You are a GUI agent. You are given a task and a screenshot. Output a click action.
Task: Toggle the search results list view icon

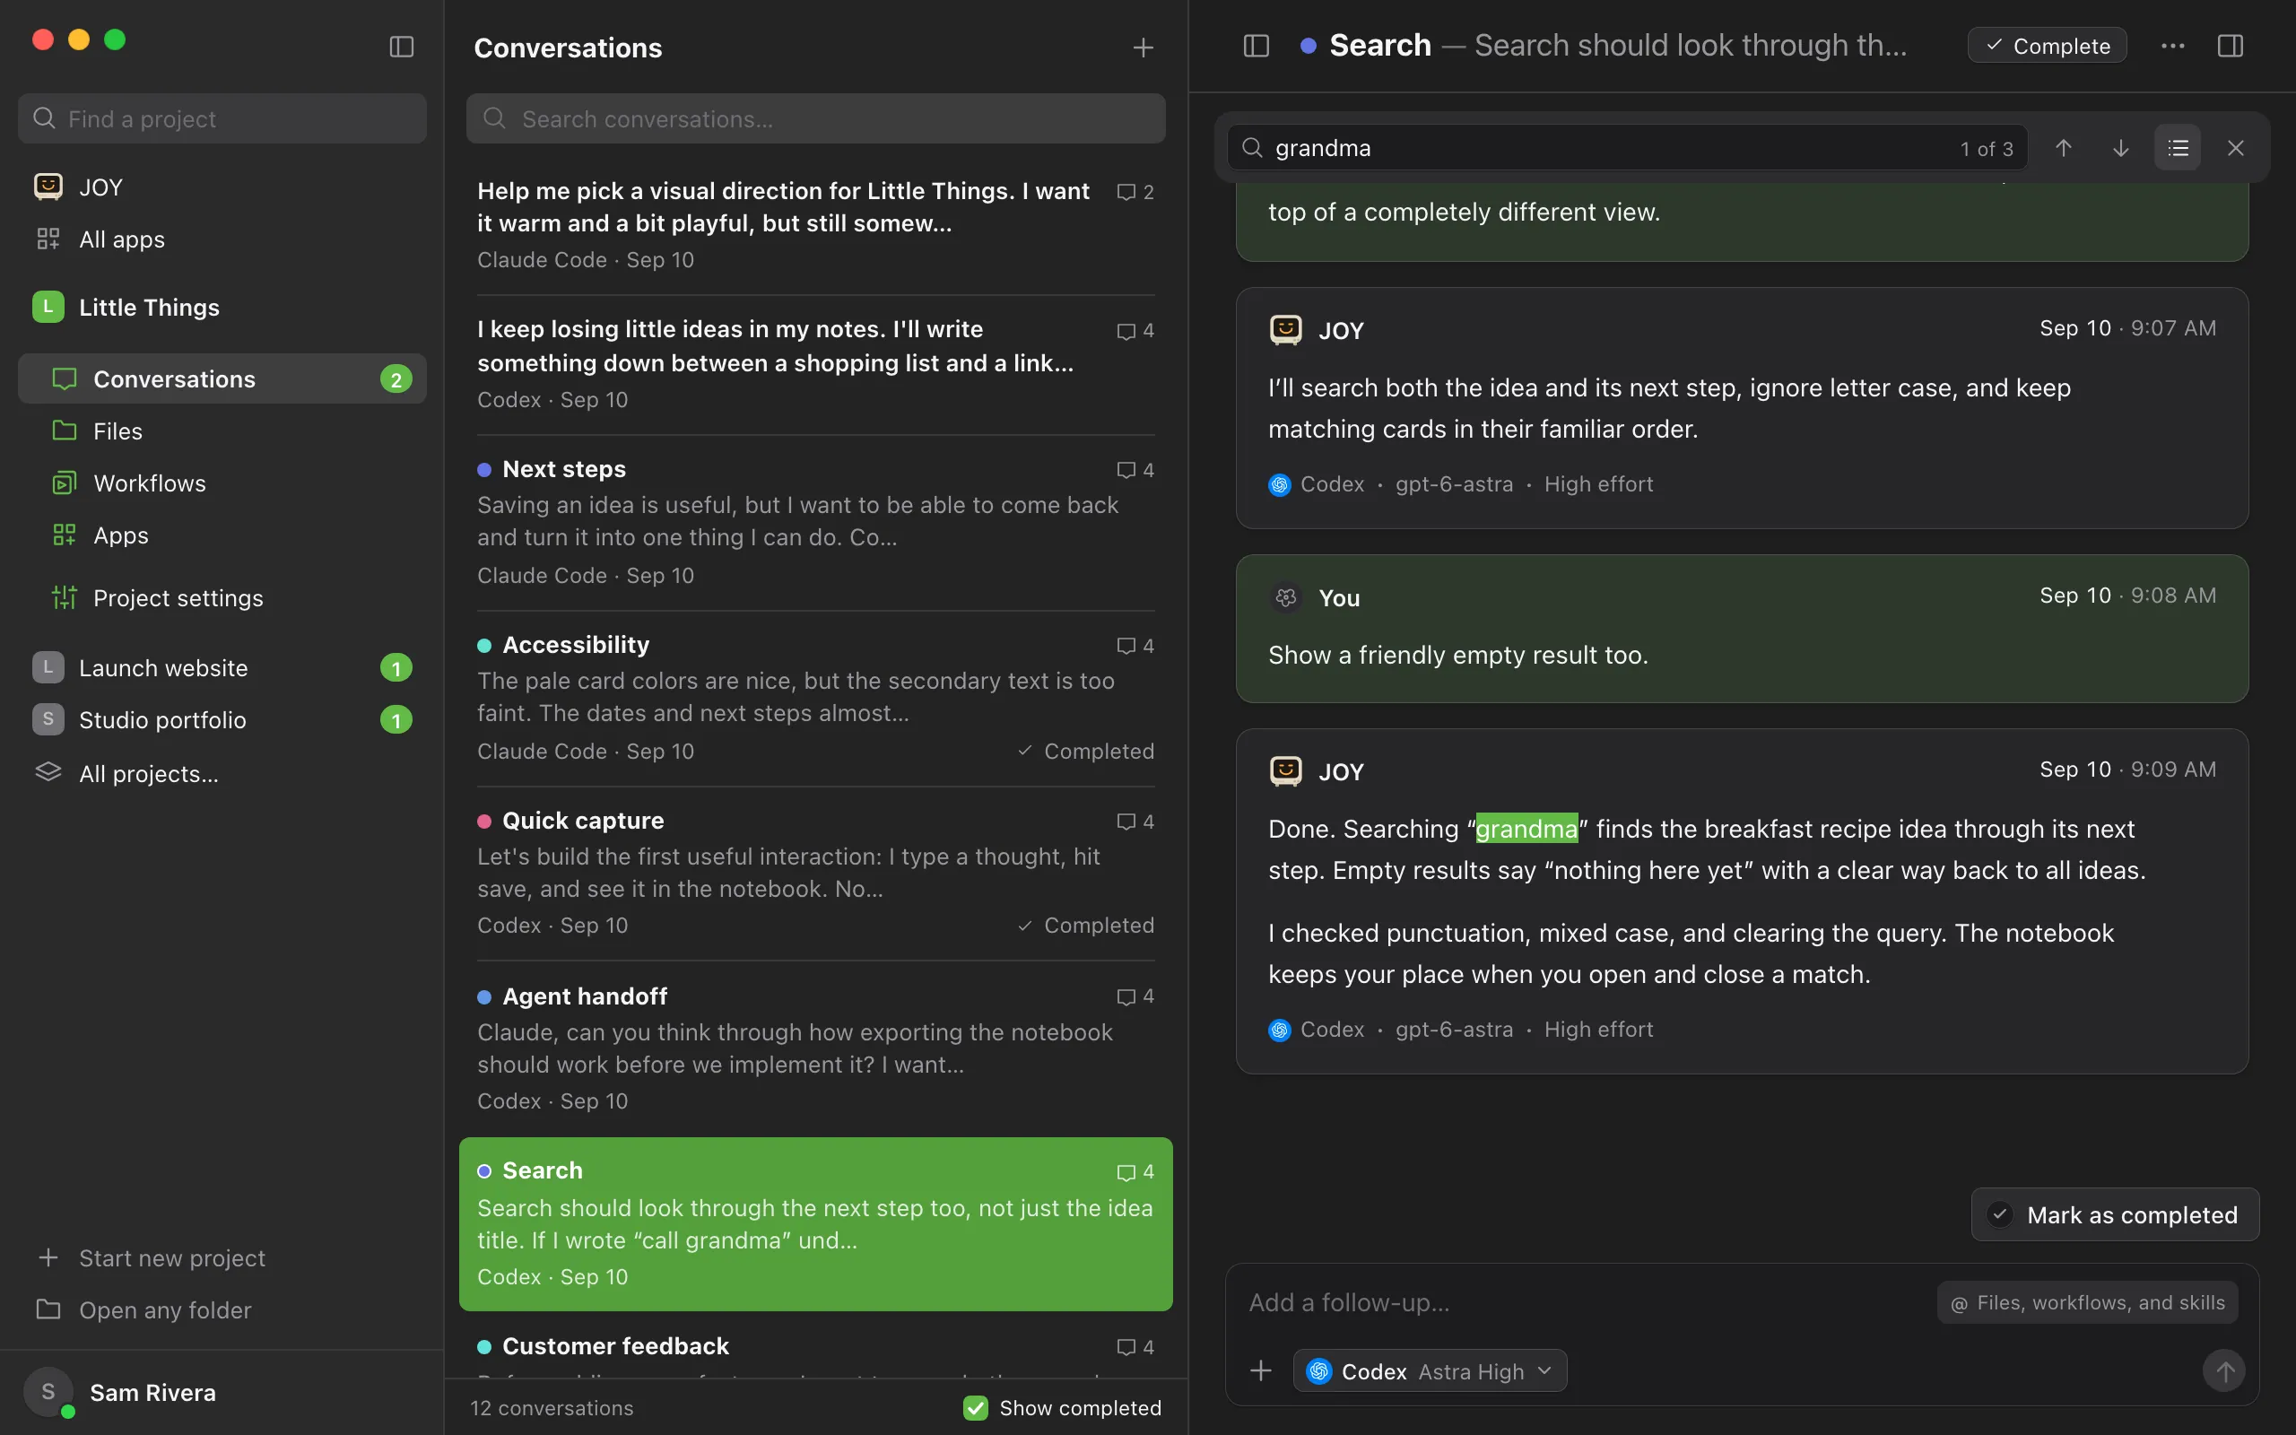tap(2178, 148)
